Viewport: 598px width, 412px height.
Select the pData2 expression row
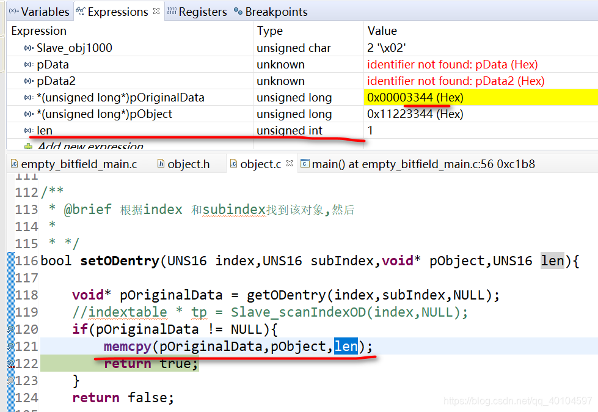pos(302,81)
